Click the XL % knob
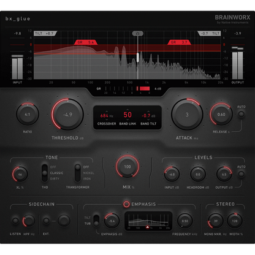Screen dimensions: 255x255 click(20, 174)
